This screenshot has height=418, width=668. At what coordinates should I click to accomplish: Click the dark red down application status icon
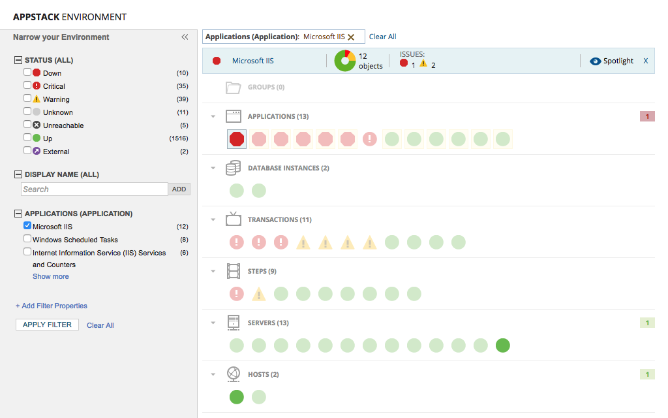(x=236, y=138)
